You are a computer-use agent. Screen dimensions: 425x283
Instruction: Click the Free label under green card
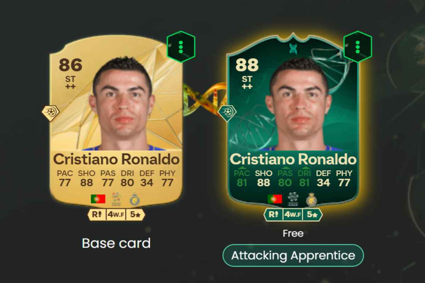coord(293,233)
